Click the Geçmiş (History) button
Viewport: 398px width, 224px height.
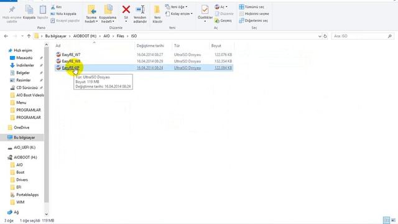[223, 21]
